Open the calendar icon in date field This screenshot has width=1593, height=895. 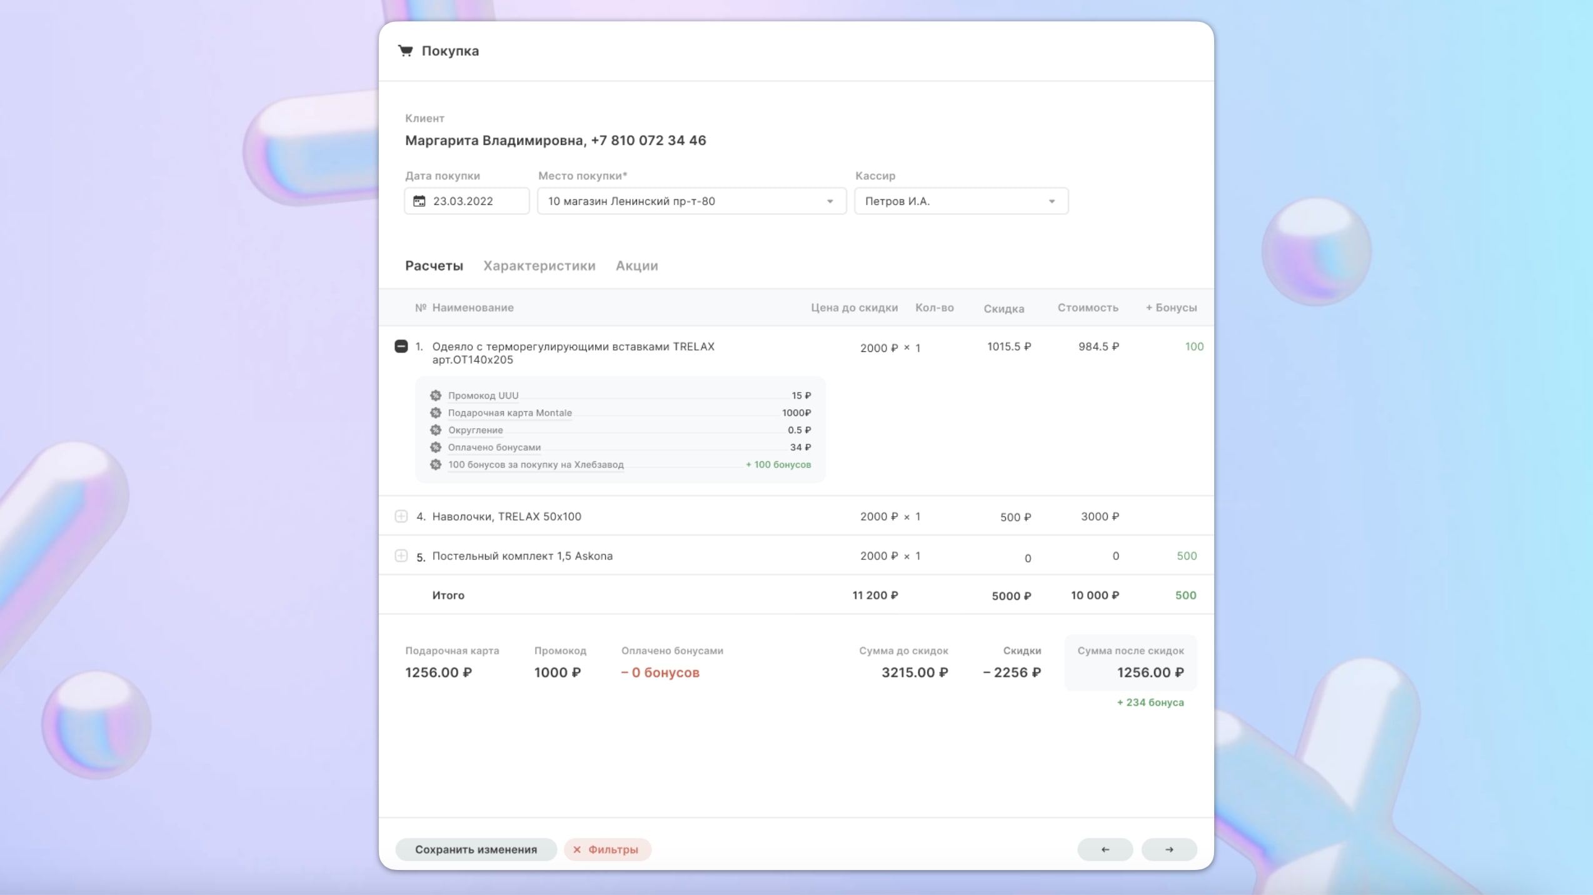point(419,201)
